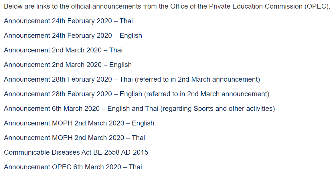Open Announcement OPEC 6th March 2020 – Thai
Screen dimensions: 332x179
73,167
